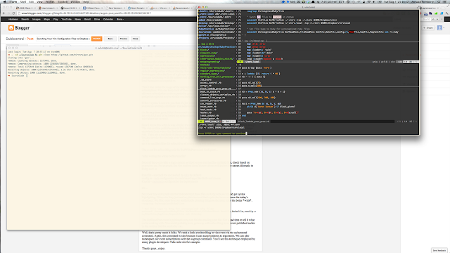Click the orange Publish button
The image size is (450, 253).
pyautogui.click(x=97, y=39)
